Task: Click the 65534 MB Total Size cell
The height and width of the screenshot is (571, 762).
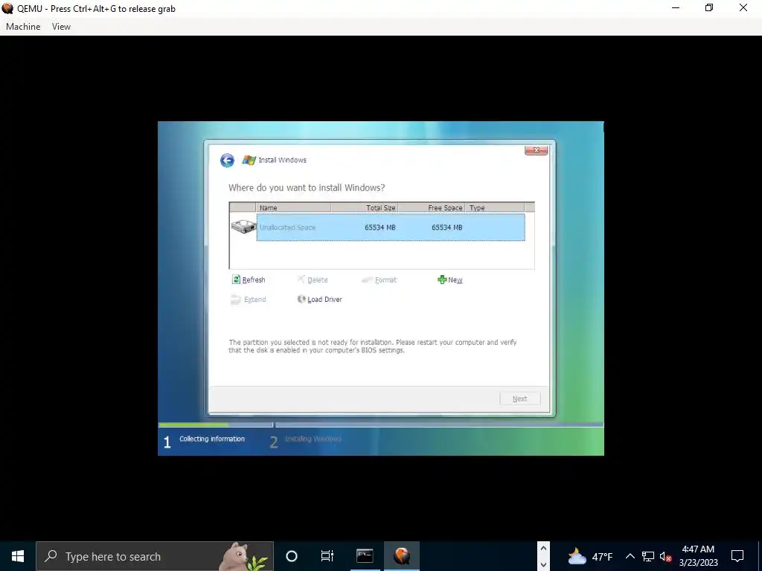Action: pos(380,228)
